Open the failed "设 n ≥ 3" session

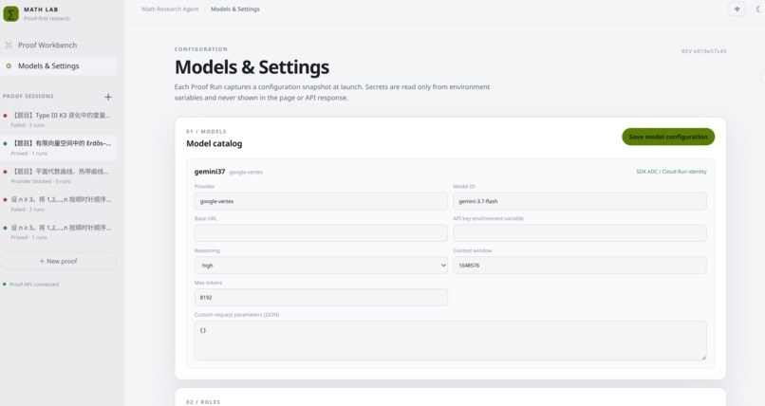pyautogui.click(x=58, y=204)
